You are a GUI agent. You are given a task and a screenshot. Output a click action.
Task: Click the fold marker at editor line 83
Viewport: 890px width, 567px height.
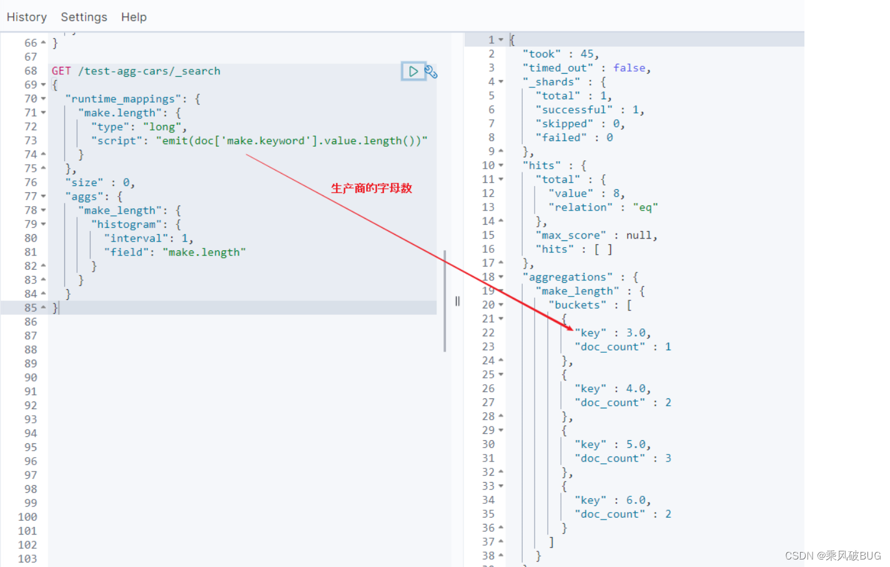pyautogui.click(x=43, y=280)
